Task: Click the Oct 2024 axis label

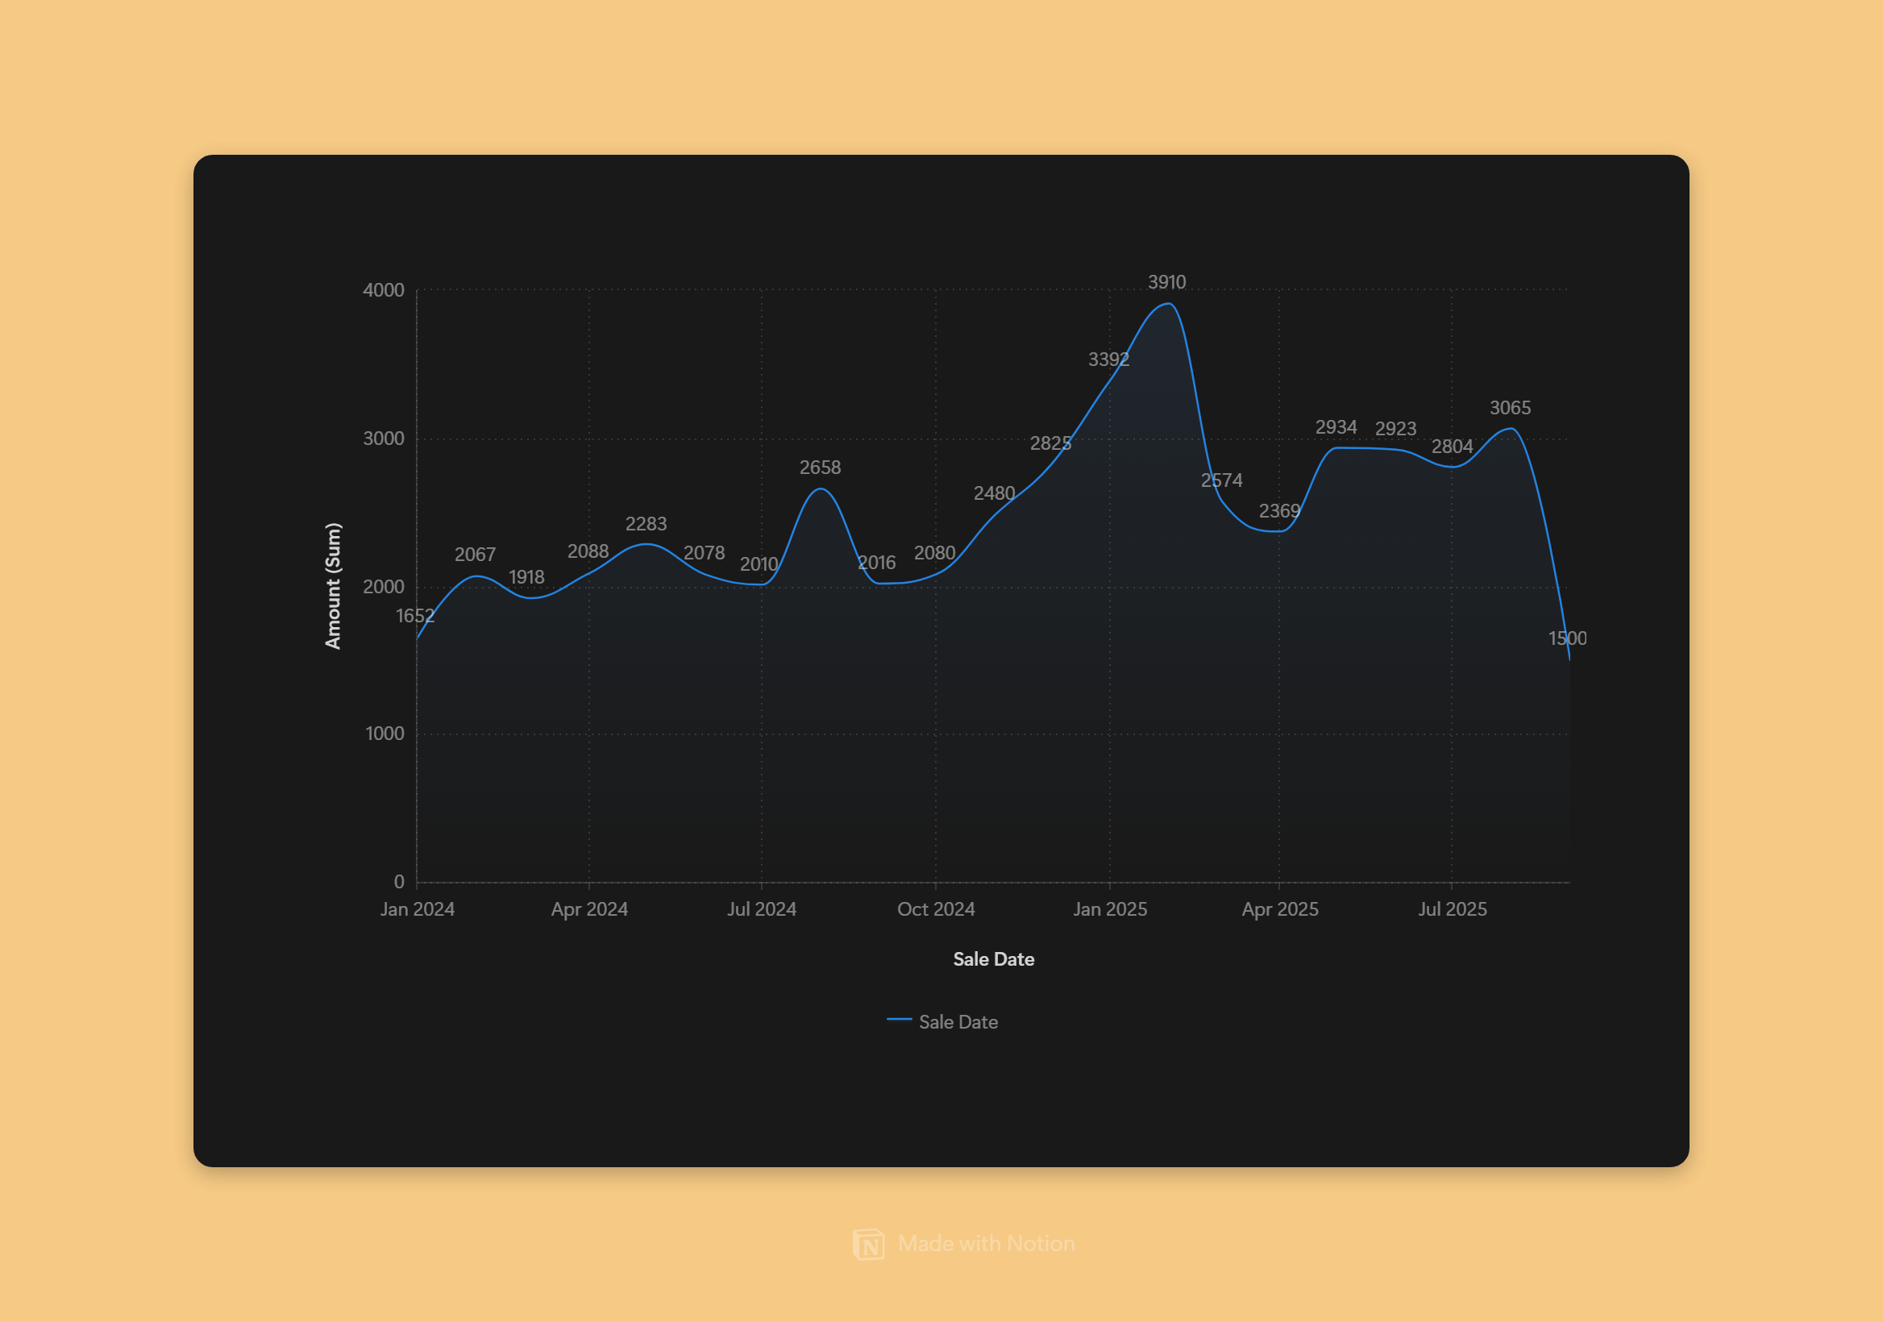Action: [x=936, y=908]
